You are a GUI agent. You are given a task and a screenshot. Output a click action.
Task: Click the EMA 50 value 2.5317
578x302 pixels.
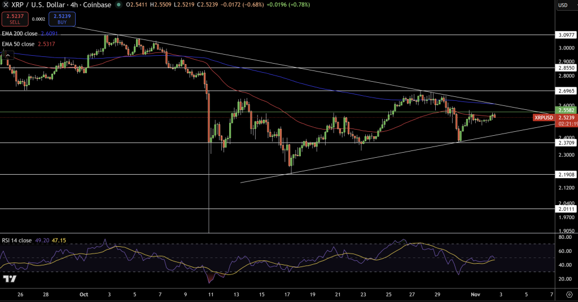(x=46, y=44)
